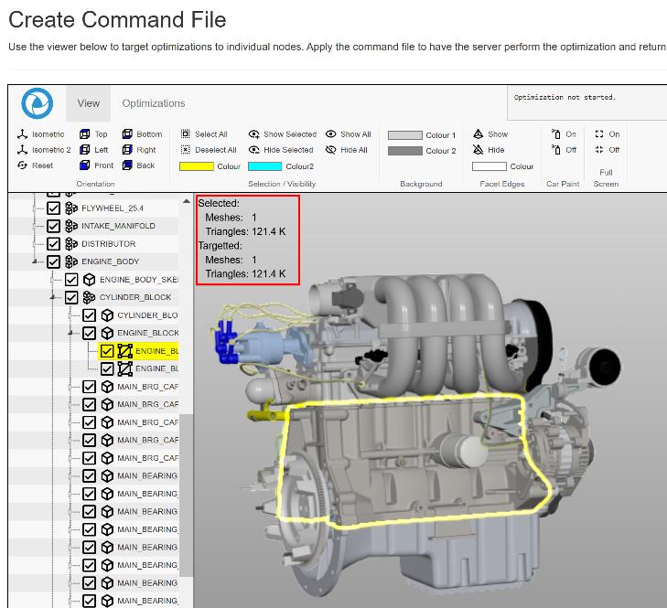667x608 pixels.
Task: Turn Car Paint off
Action: pos(564,150)
